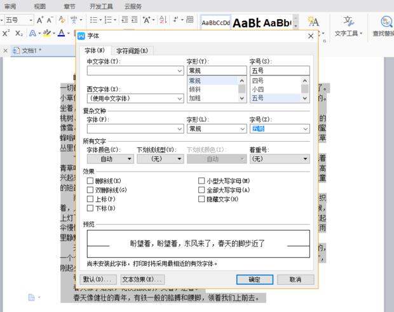
Task: Click the font color A icon
Action: [61, 33]
